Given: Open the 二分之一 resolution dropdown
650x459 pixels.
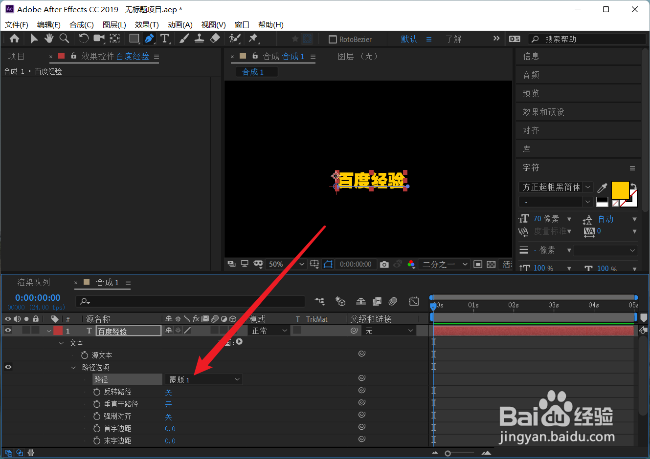Looking at the screenshot, I should pos(445,264).
